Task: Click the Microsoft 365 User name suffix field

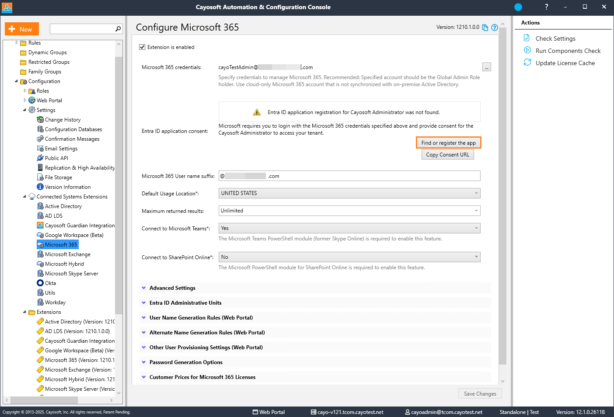Action: (349, 176)
